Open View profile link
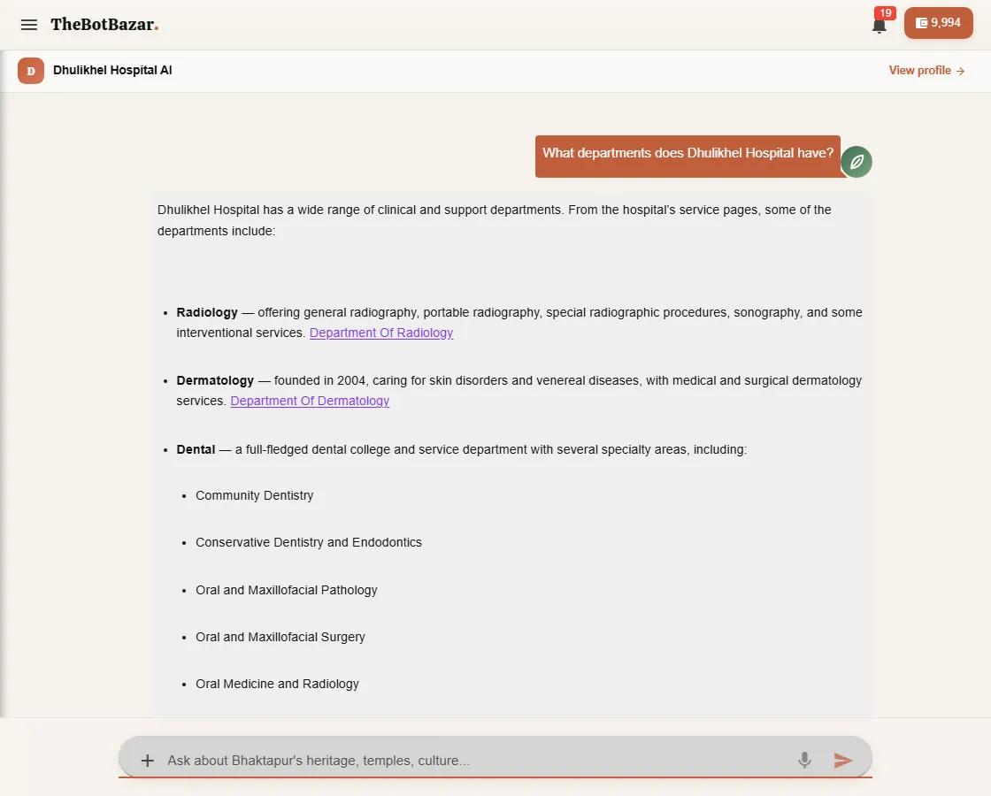 click(926, 71)
